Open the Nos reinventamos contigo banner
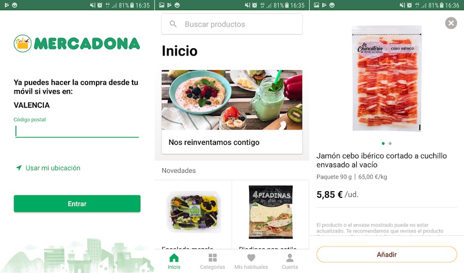The height and width of the screenshot is (273, 464). pos(232,112)
